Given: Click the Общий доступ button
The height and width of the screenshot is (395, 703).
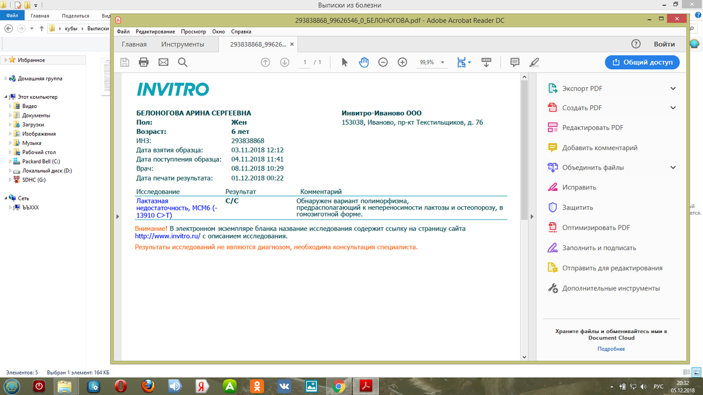Looking at the screenshot, I should tap(642, 62).
